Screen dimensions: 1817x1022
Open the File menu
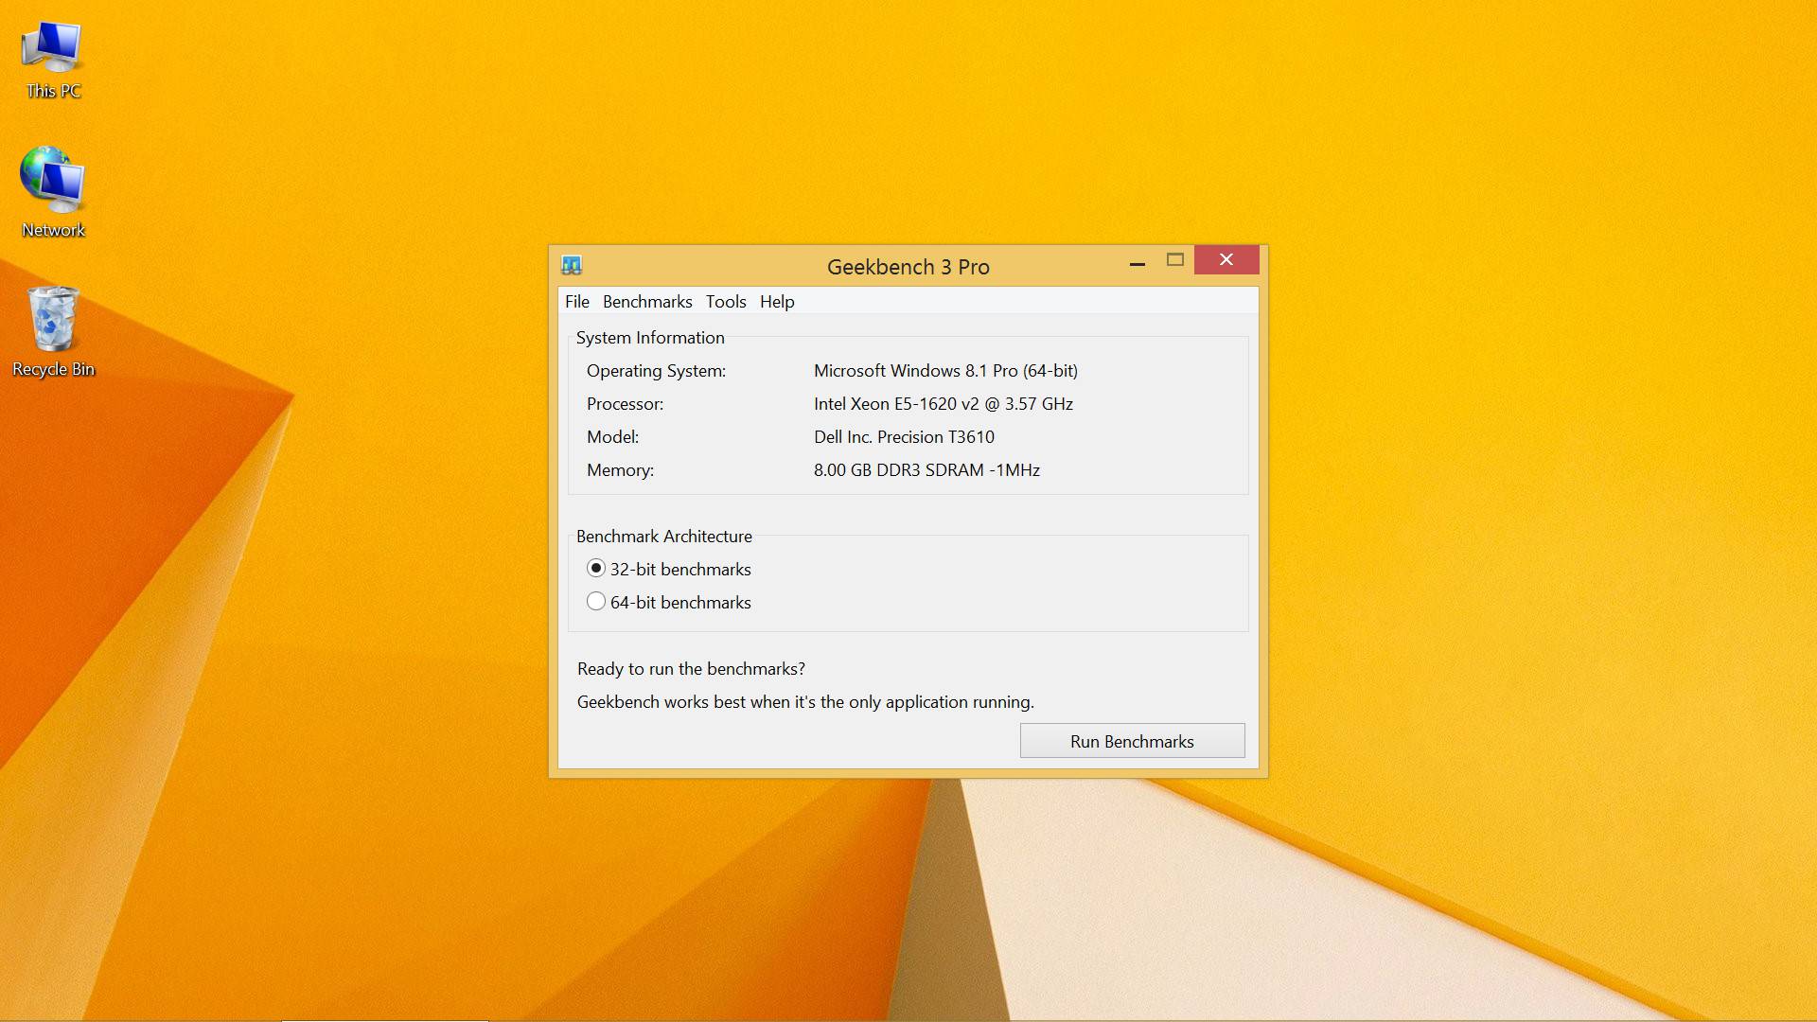pyautogui.click(x=577, y=302)
